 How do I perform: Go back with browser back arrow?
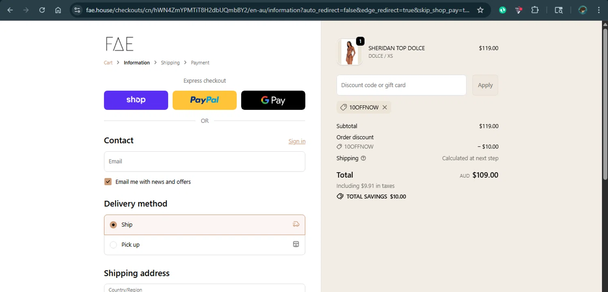click(x=10, y=10)
